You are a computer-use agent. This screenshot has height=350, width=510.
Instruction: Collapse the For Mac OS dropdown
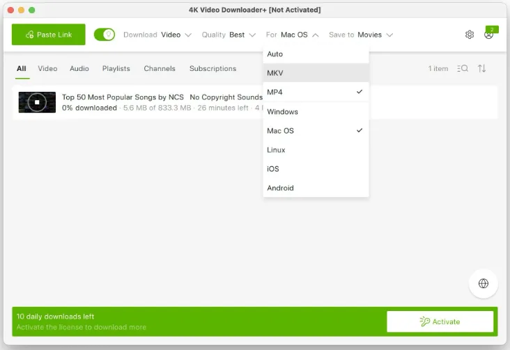coord(292,35)
